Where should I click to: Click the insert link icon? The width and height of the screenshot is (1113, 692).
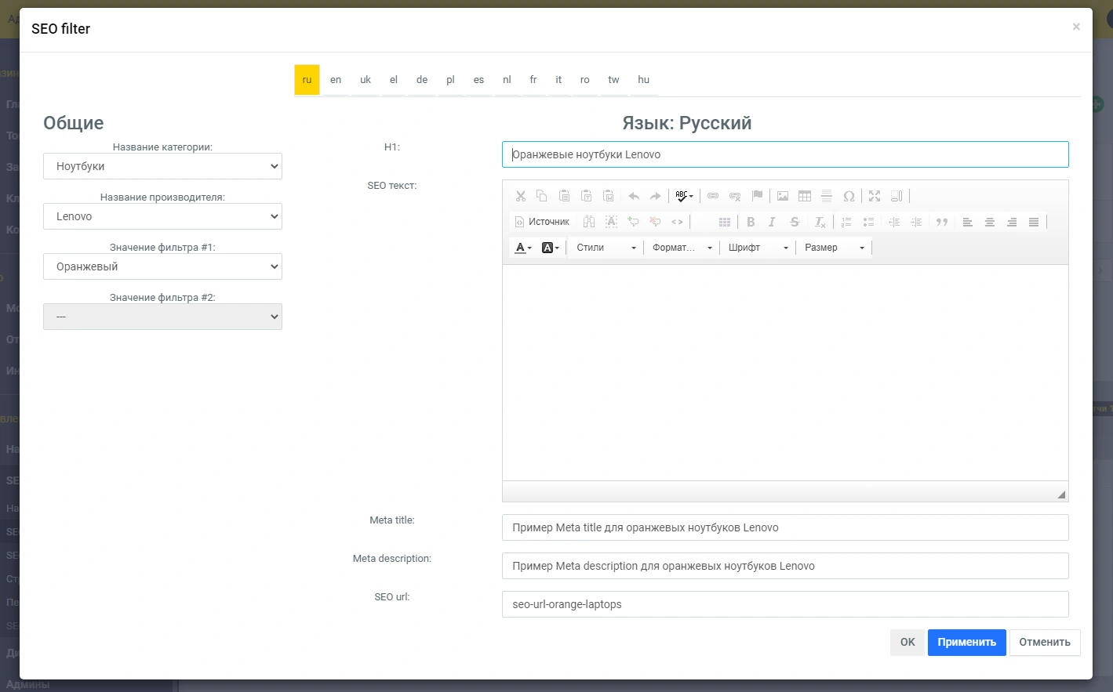tap(713, 196)
